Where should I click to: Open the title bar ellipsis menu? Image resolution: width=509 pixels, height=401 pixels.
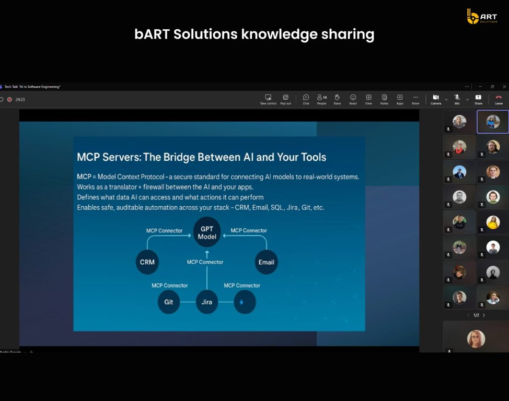click(467, 87)
